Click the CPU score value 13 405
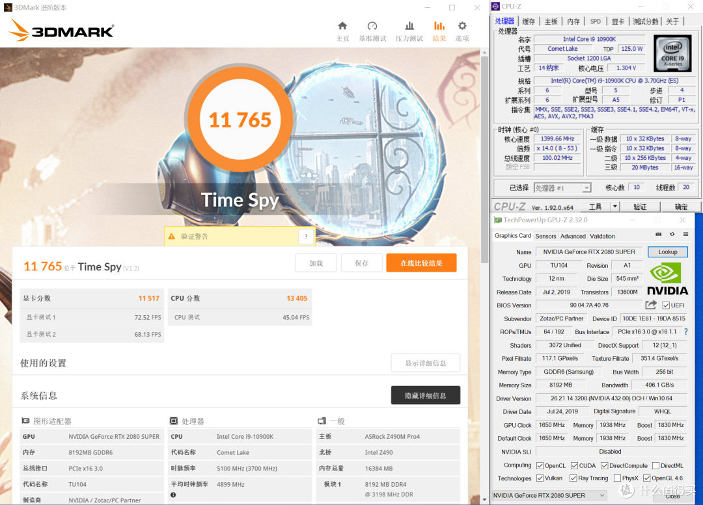This screenshot has width=703, height=505. 297,298
